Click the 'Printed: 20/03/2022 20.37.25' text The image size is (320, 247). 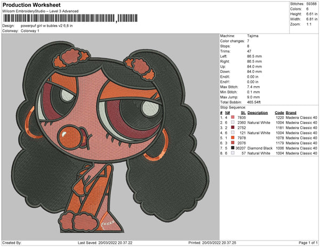(x=212, y=243)
